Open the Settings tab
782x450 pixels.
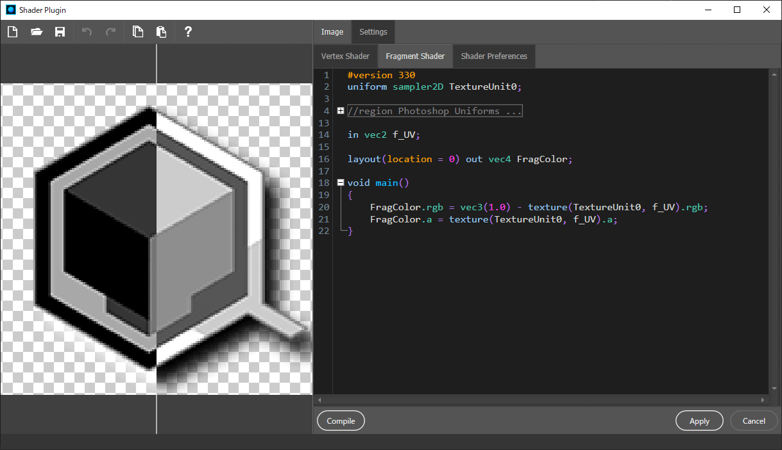(x=373, y=32)
